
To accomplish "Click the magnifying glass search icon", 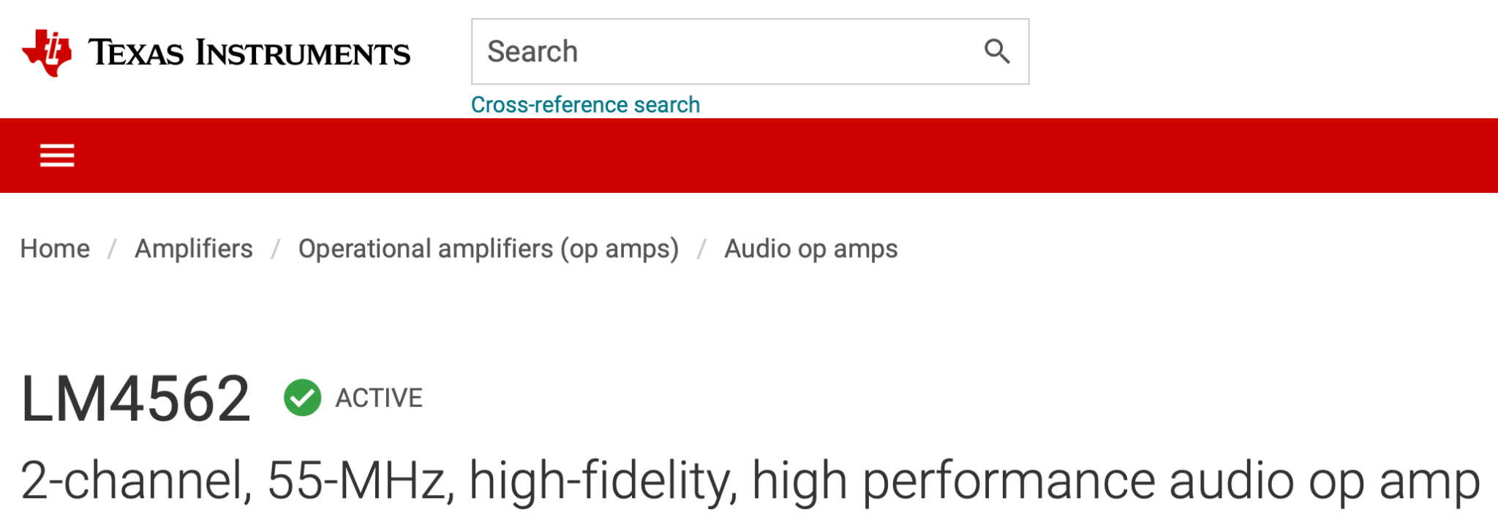I will 997,51.
